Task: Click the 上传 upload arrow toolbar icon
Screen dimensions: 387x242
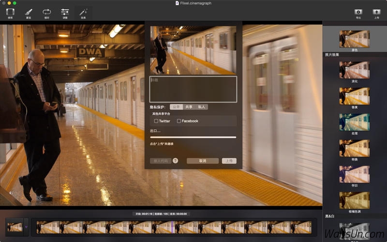Action: [376, 12]
